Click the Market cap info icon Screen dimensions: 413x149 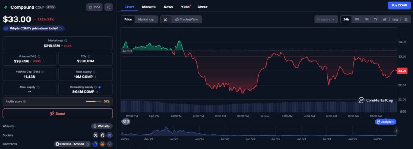pos(66,41)
